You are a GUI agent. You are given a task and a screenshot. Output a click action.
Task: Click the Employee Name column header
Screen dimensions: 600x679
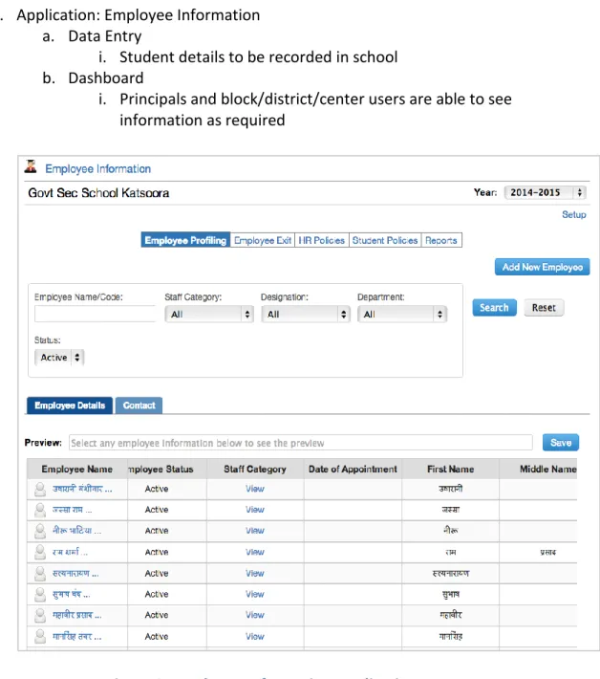[x=77, y=469]
